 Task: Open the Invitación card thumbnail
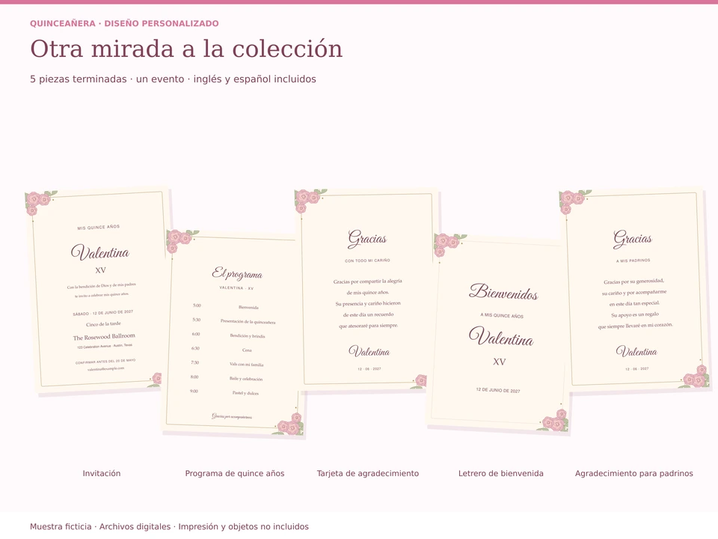click(x=98, y=290)
